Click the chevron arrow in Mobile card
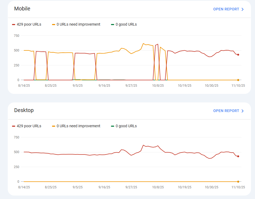 tap(242, 9)
